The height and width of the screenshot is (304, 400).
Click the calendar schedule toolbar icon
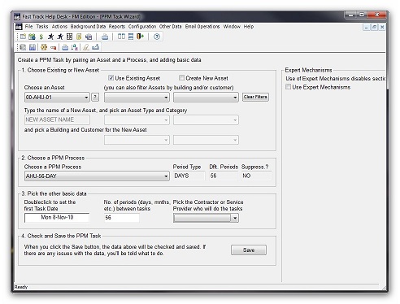[x=32, y=37]
